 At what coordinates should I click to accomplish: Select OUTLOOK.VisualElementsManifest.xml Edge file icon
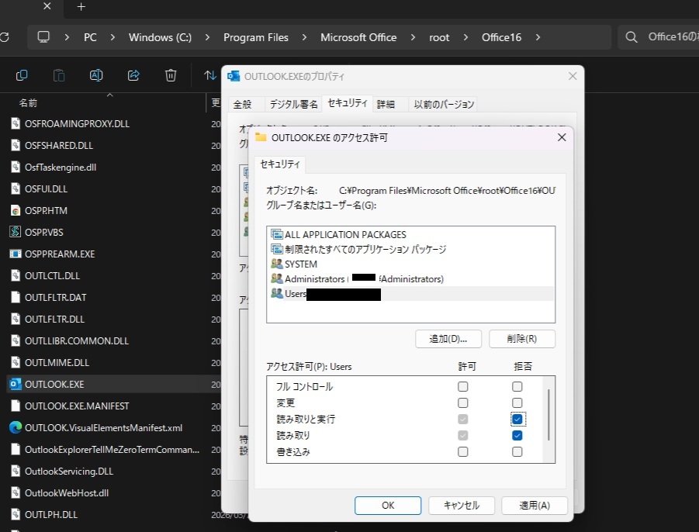(15, 427)
